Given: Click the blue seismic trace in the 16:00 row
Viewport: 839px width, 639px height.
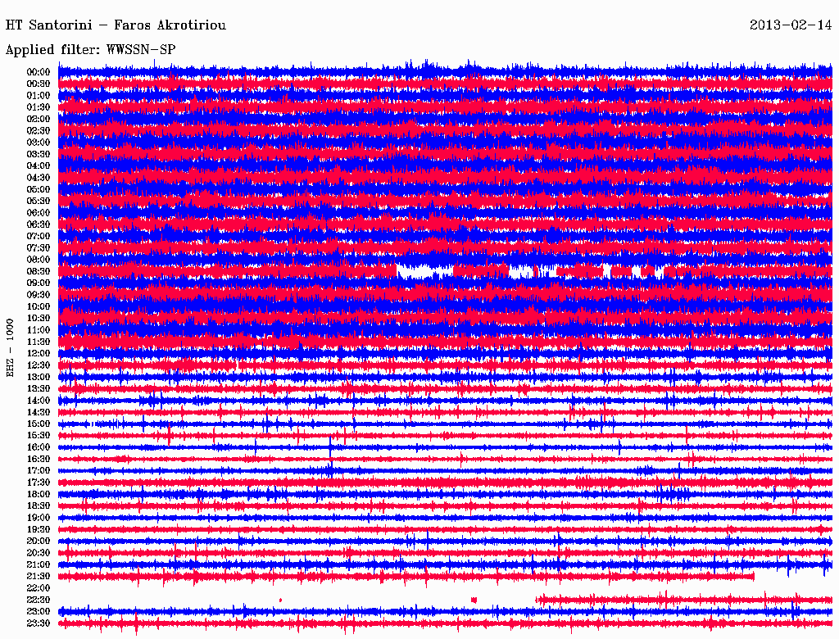Looking at the screenshot, I should (x=445, y=447).
